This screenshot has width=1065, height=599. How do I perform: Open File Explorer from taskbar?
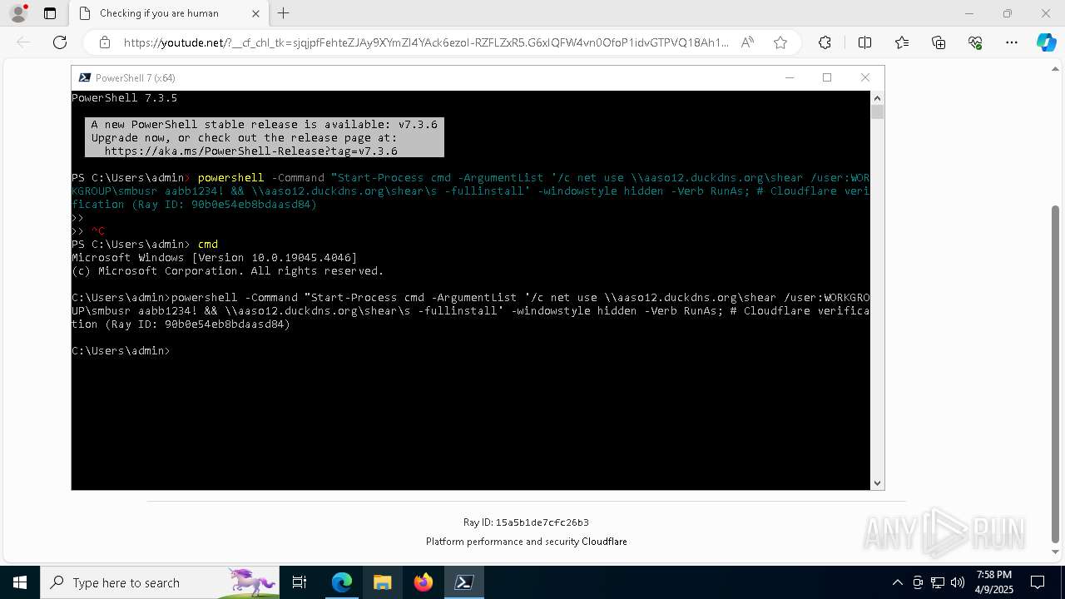coord(383,582)
